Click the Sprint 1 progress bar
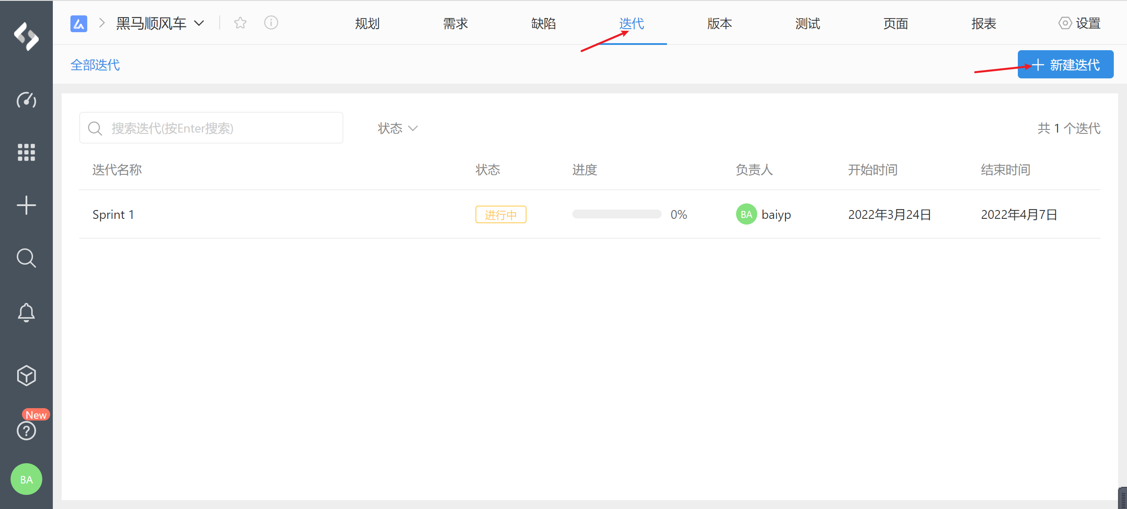Screen dimensions: 1127x509 (616, 214)
